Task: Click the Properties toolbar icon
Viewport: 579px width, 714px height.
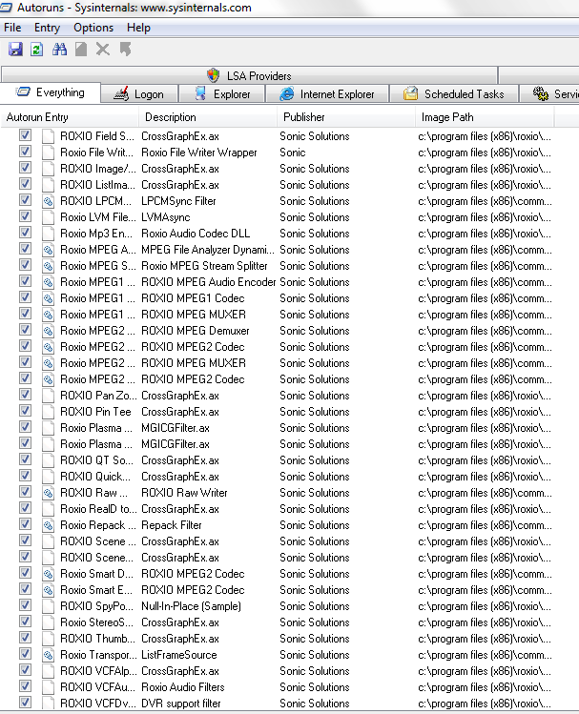Action: pos(81,49)
